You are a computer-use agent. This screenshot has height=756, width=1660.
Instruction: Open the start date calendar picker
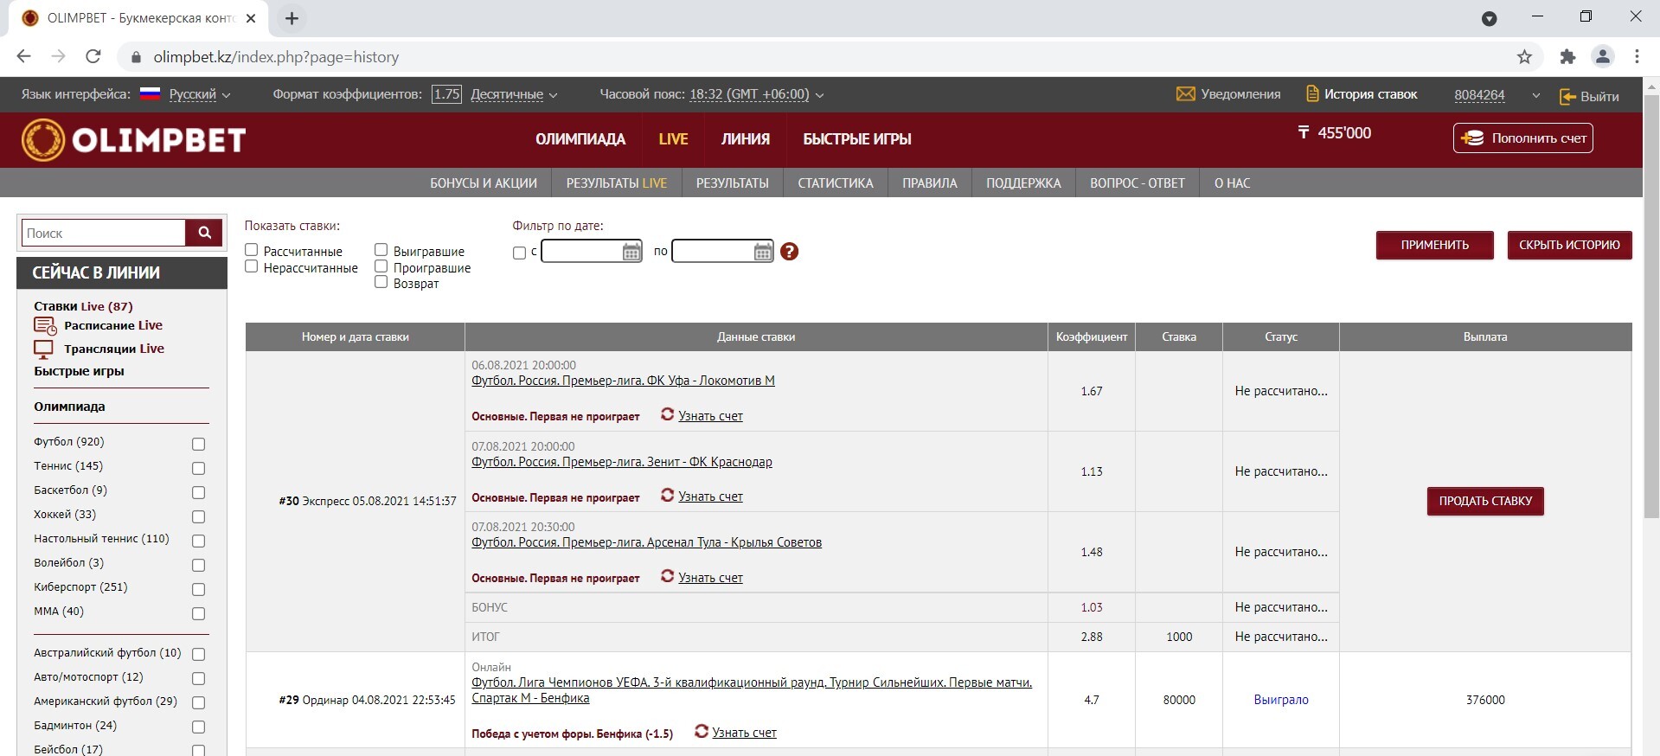tap(631, 252)
